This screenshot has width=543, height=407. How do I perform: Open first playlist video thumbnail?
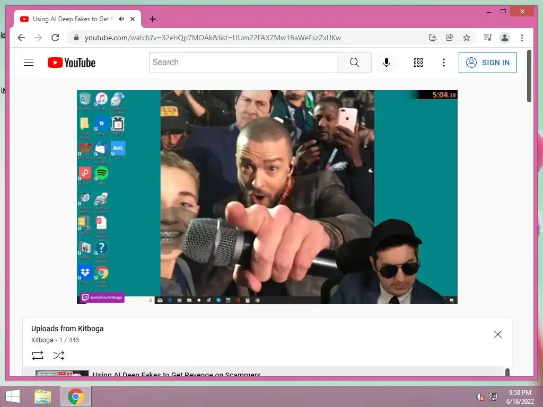62,373
